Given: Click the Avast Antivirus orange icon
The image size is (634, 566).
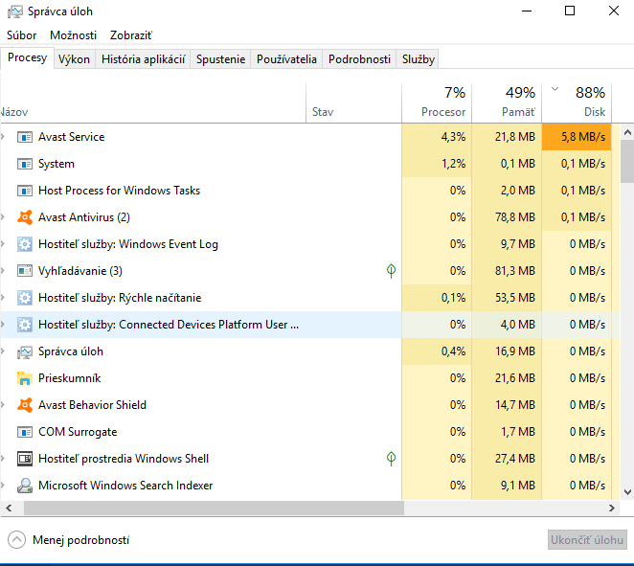Looking at the screenshot, I should tap(25, 217).
